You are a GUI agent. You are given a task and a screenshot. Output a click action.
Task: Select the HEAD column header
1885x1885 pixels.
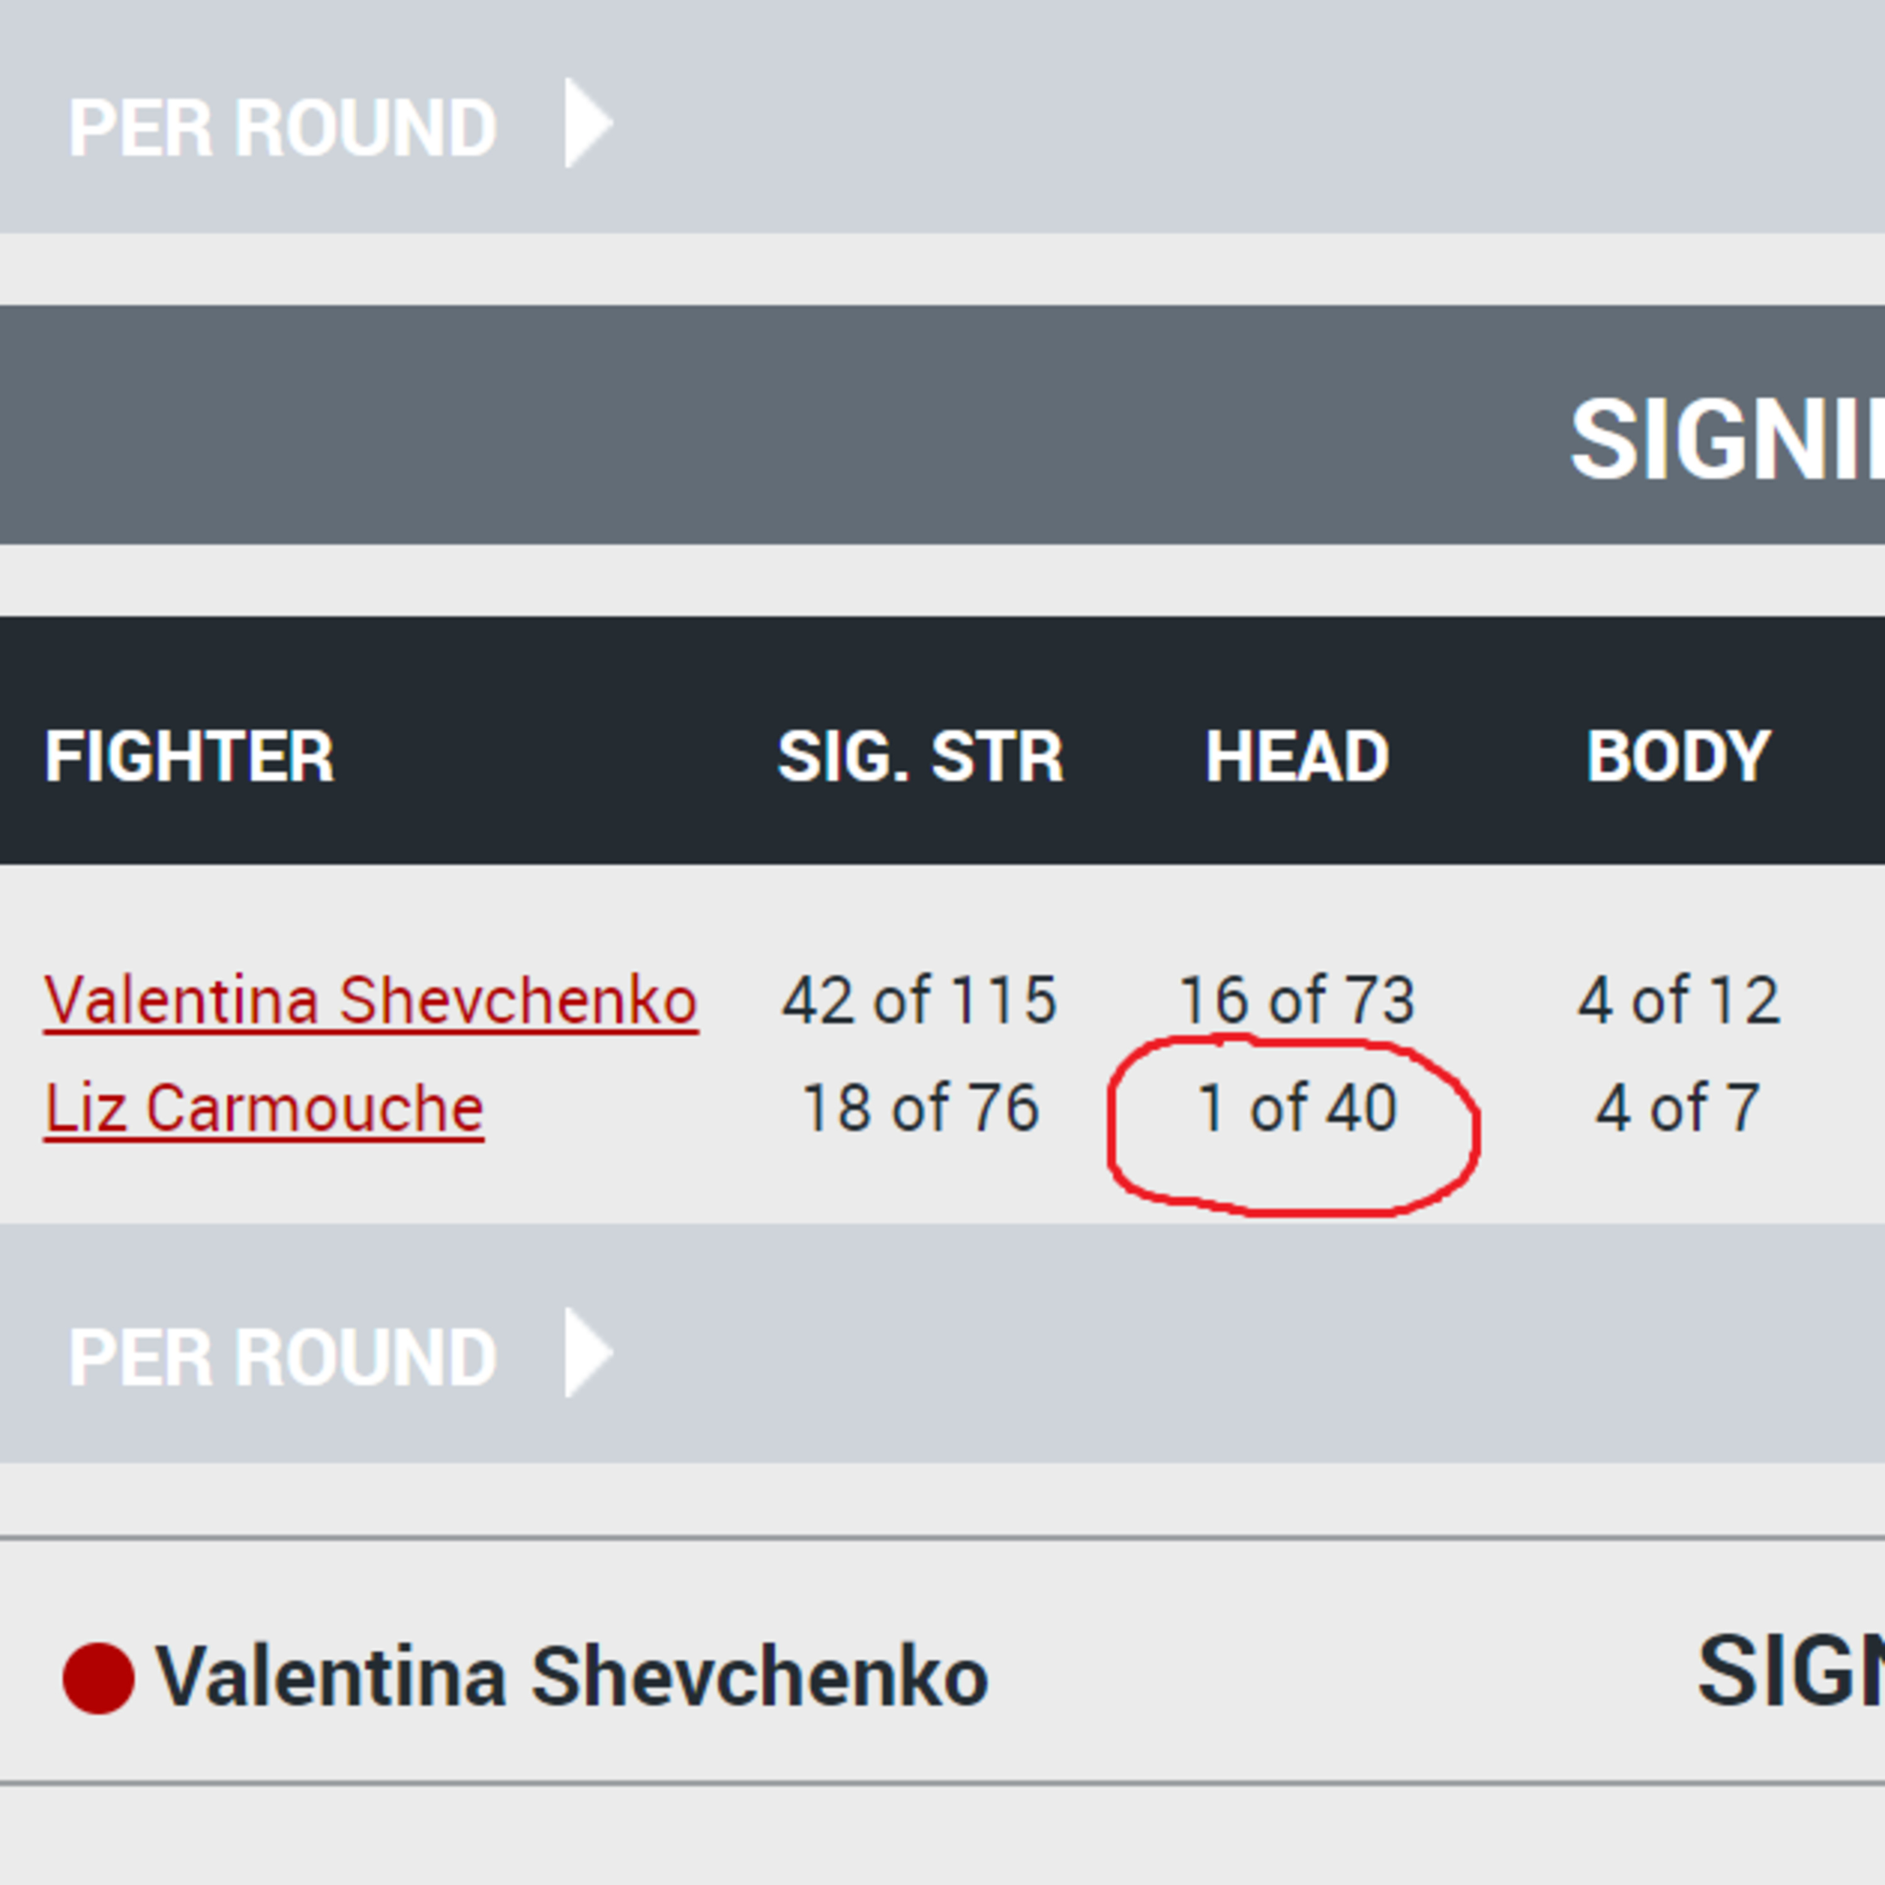(x=1297, y=756)
